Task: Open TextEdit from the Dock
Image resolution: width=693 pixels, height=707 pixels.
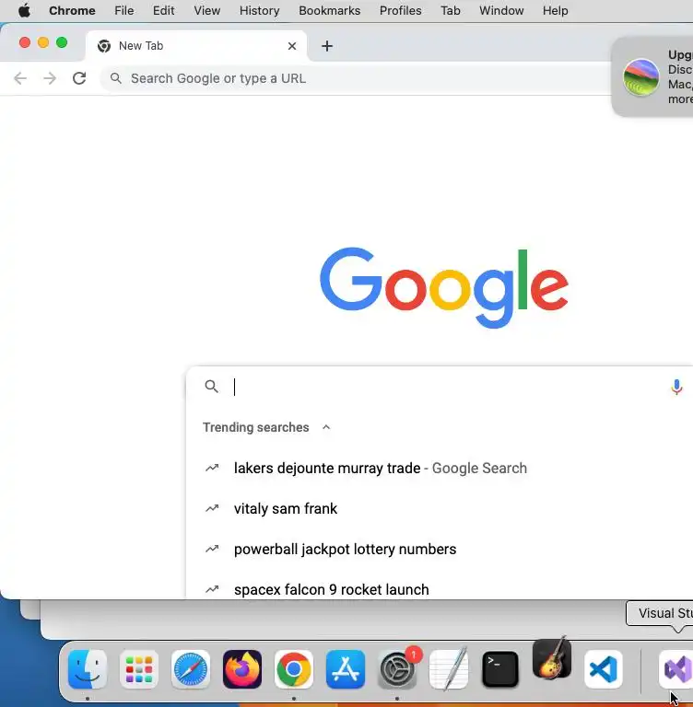Action: coord(449,669)
